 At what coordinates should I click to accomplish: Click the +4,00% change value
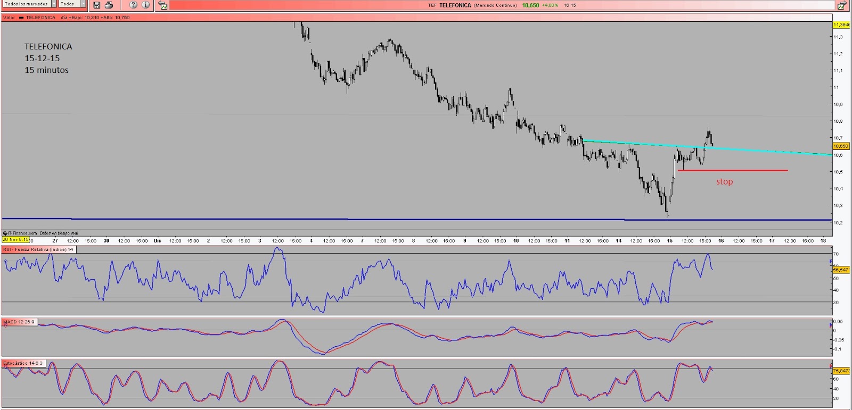550,5
